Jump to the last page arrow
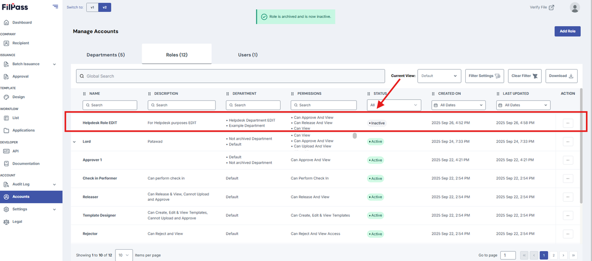This screenshot has width=592, height=261. [573, 255]
